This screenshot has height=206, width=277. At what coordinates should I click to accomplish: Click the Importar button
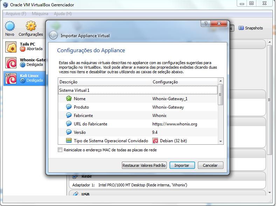[182, 165]
